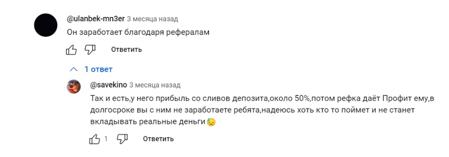The image size is (449, 157).
Task: Click the timestamp next to @ulanbek-mn3er
Action: (x=152, y=19)
